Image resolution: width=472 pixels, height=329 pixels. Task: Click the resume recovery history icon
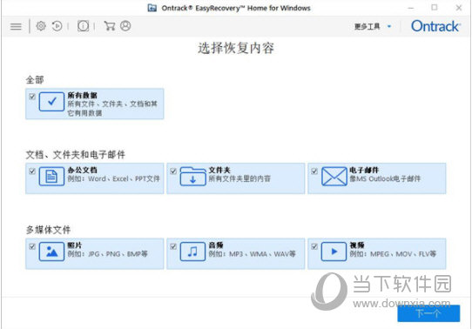click(x=57, y=26)
